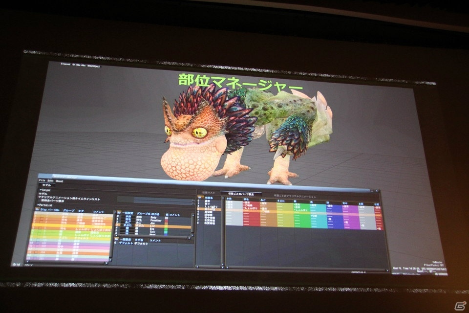The height and width of the screenshot is (313, 469).
Task: Click the green color swatch for Eye
Action: tap(166, 229)
